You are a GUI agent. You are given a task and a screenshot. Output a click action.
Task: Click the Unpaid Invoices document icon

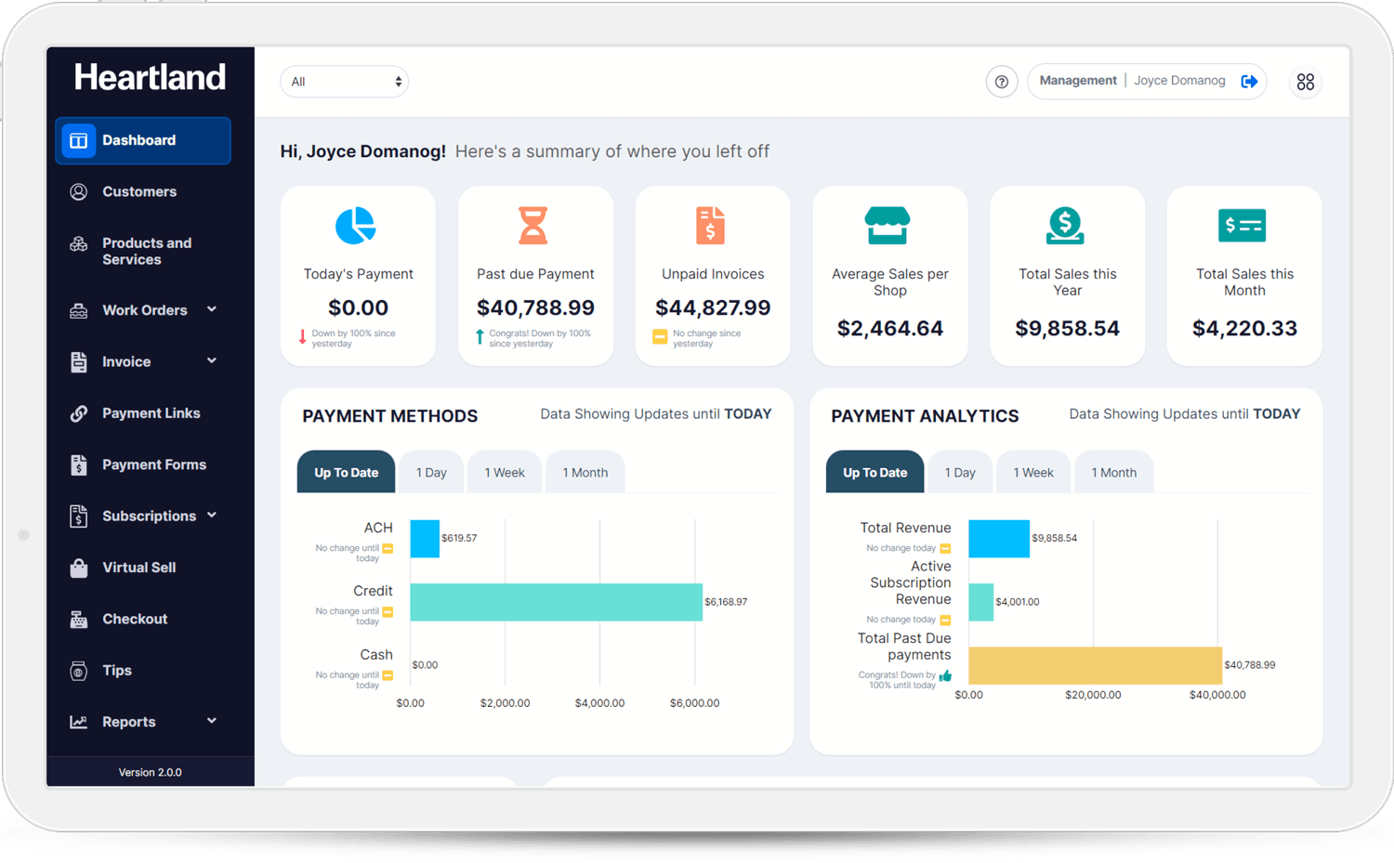(x=710, y=226)
